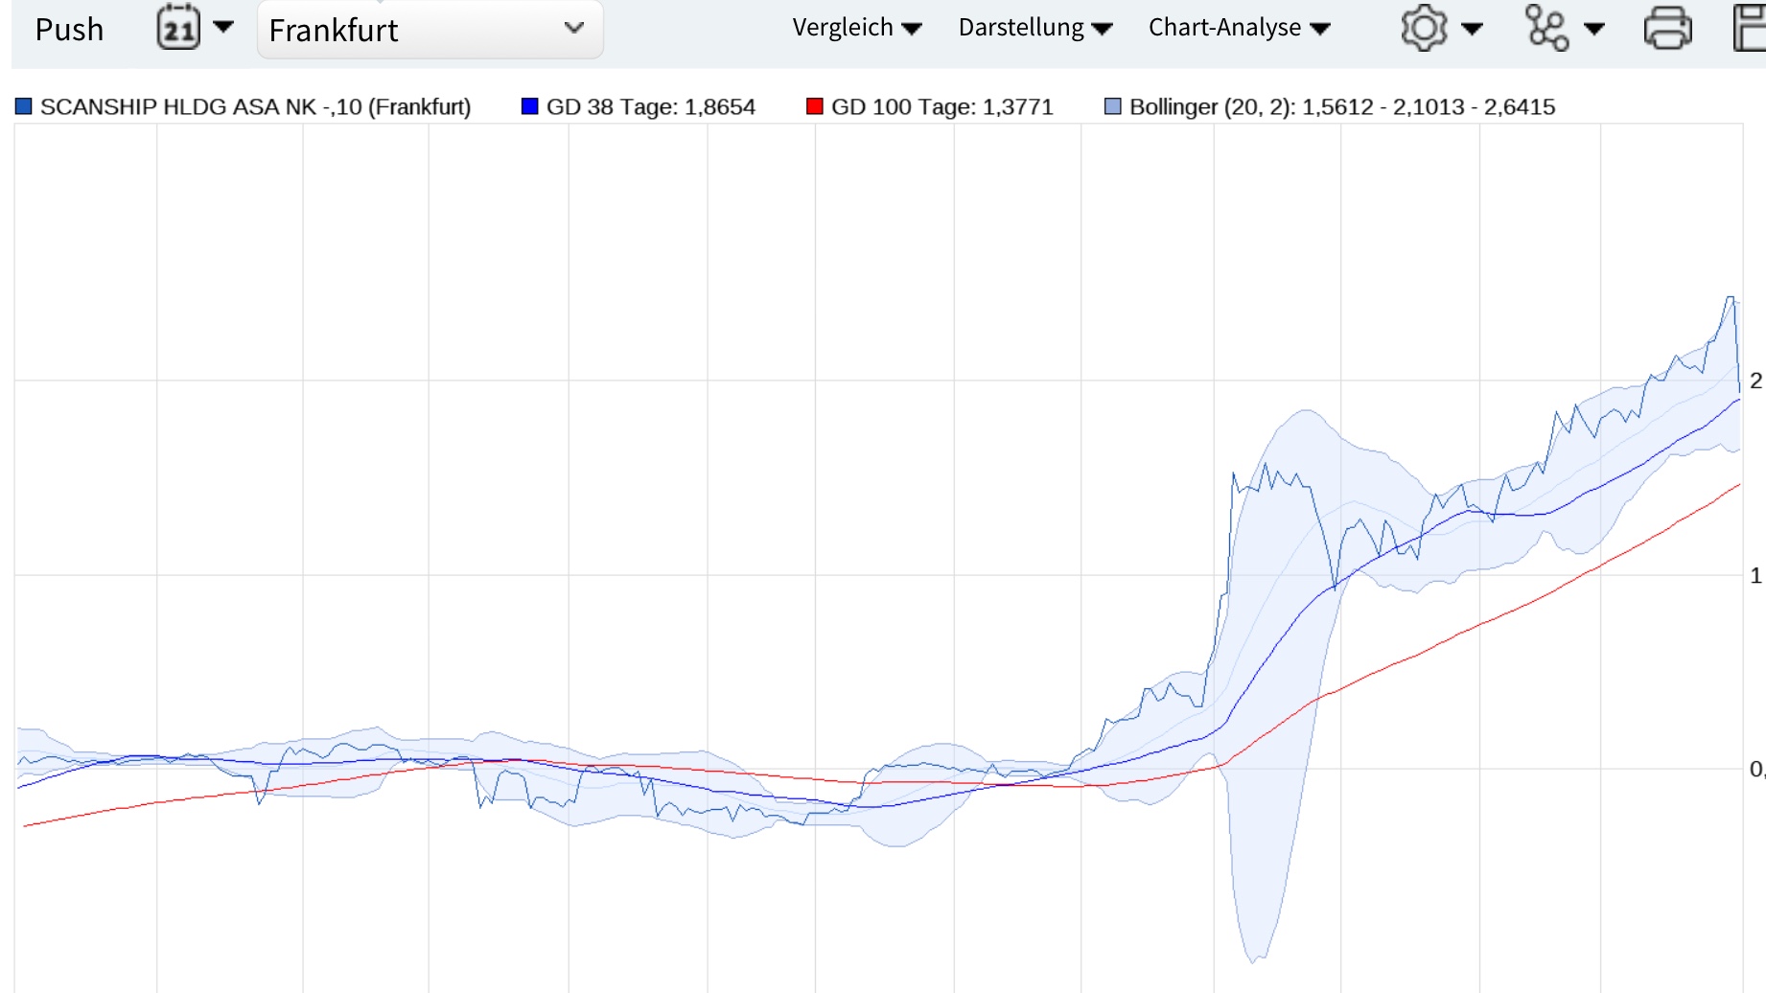Viewport: 1766px width, 993px height.
Task: Open the Vergleich menu
Action: click(856, 28)
